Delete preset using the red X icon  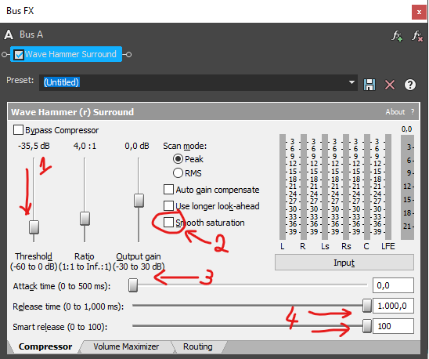tap(390, 85)
